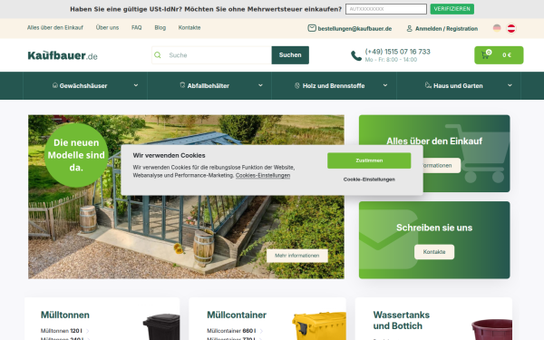Image resolution: width=544 pixels, height=340 pixels.
Task: Open Wassertanks und Bottich category heading
Action: coord(402,321)
